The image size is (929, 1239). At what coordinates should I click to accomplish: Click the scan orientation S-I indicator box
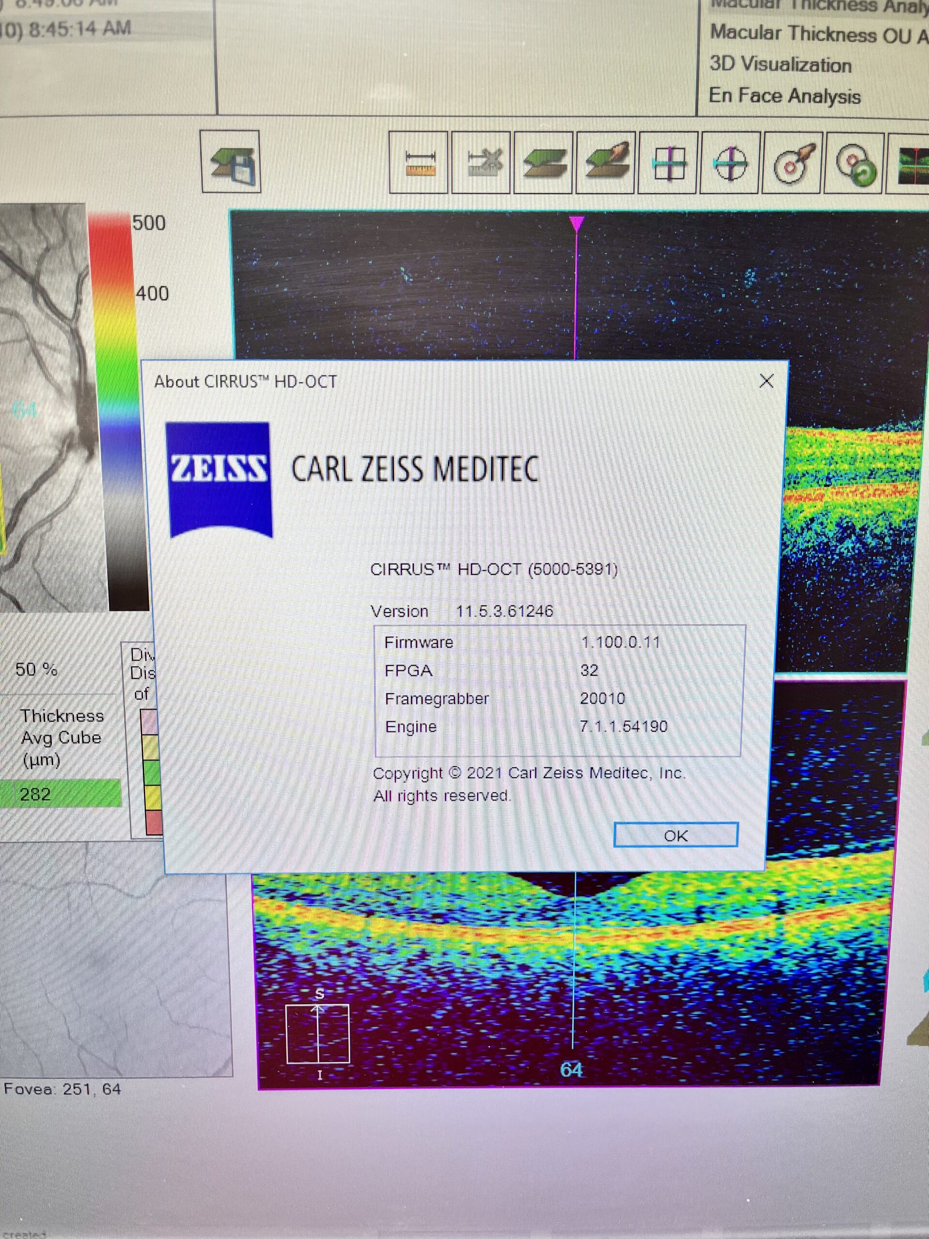click(x=317, y=1033)
